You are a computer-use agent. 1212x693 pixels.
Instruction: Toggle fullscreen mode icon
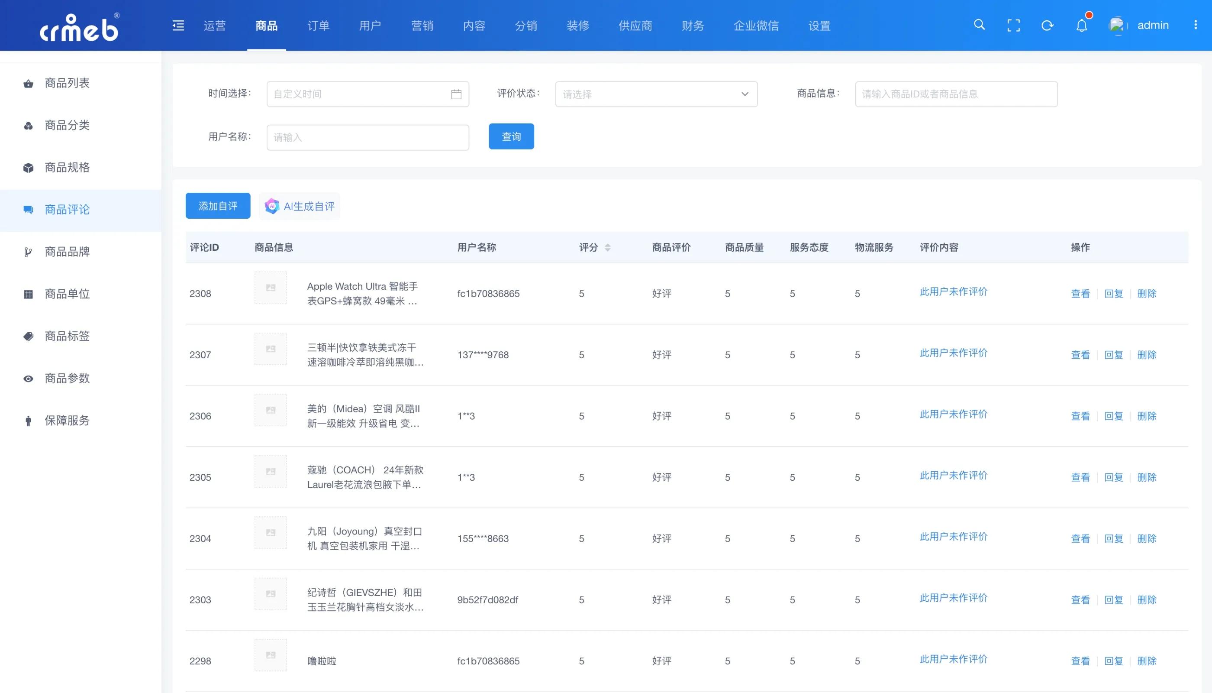[x=1013, y=25]
